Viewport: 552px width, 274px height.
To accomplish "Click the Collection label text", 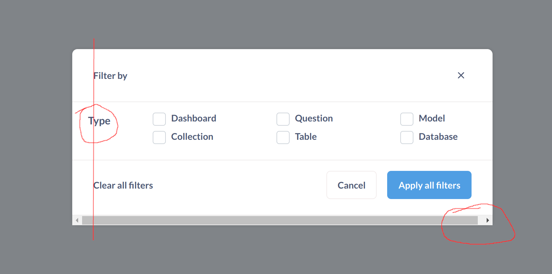I will (x=192, y=137).
